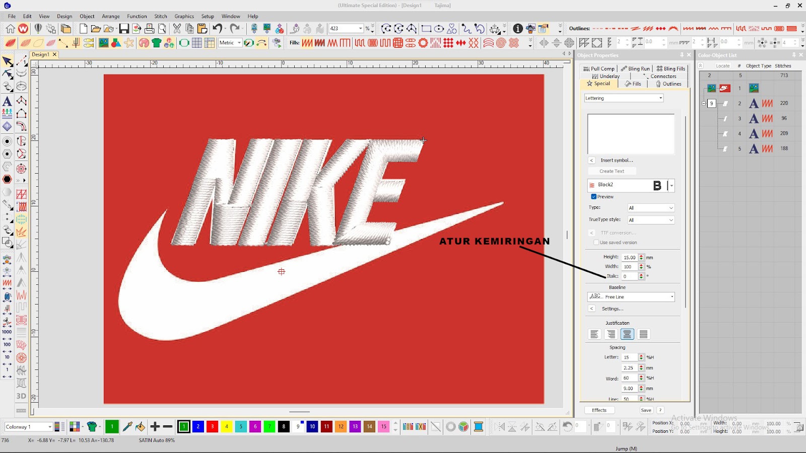806x453 pixels.
Task: Switch to the Underlay tab
Action: (x=606, y=77)
